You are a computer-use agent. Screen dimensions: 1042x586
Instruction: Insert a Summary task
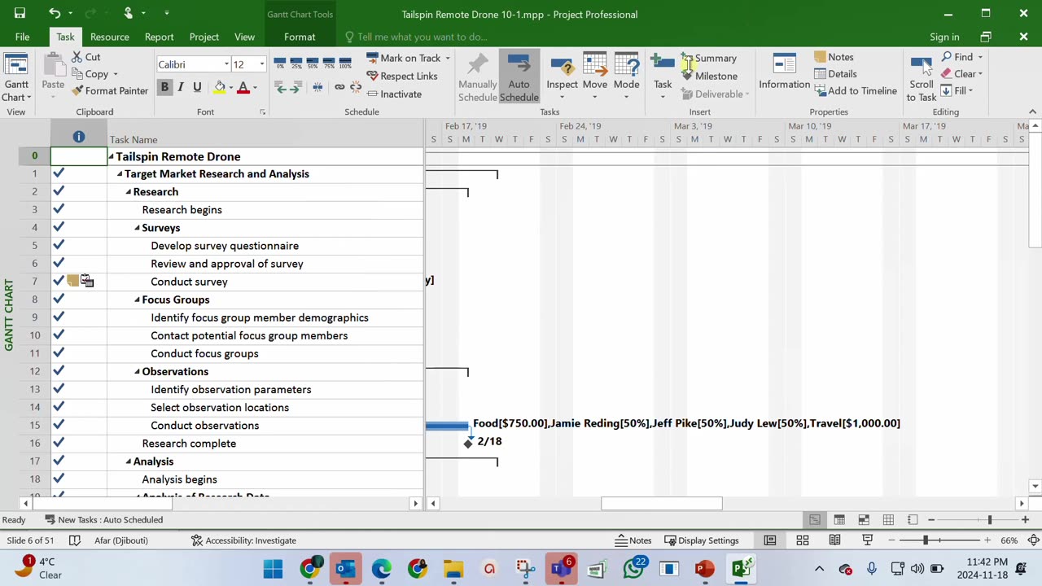(x=709, y=58)
